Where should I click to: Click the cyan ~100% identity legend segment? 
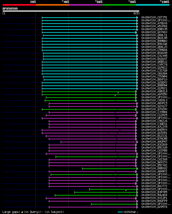click(153, 5)
